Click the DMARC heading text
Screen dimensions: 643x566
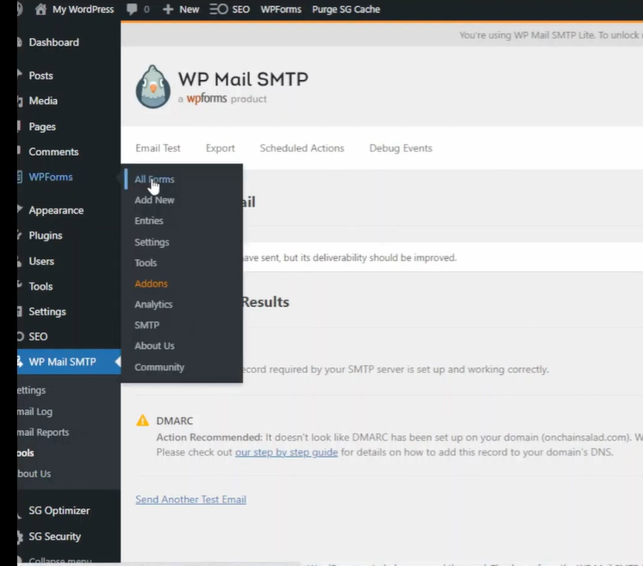pyautogui.click(x=174, y=421)
